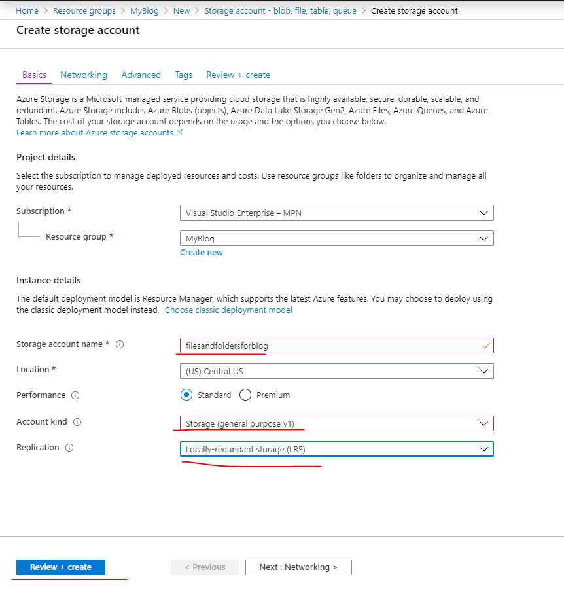564x589 pixels.
Task: Select the Standard performance radio button
Action: pos(186,395)
